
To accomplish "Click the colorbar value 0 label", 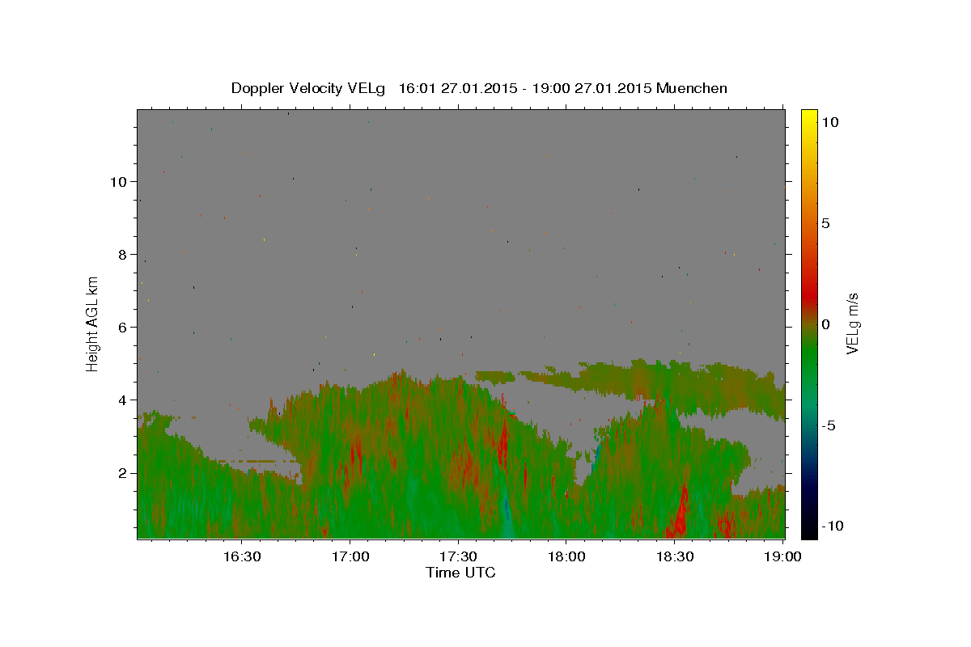I will point(826,324).
